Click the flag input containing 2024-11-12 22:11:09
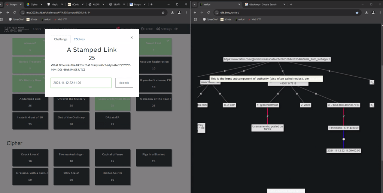Screen dimensions: 383x193 tap(81, 83)
